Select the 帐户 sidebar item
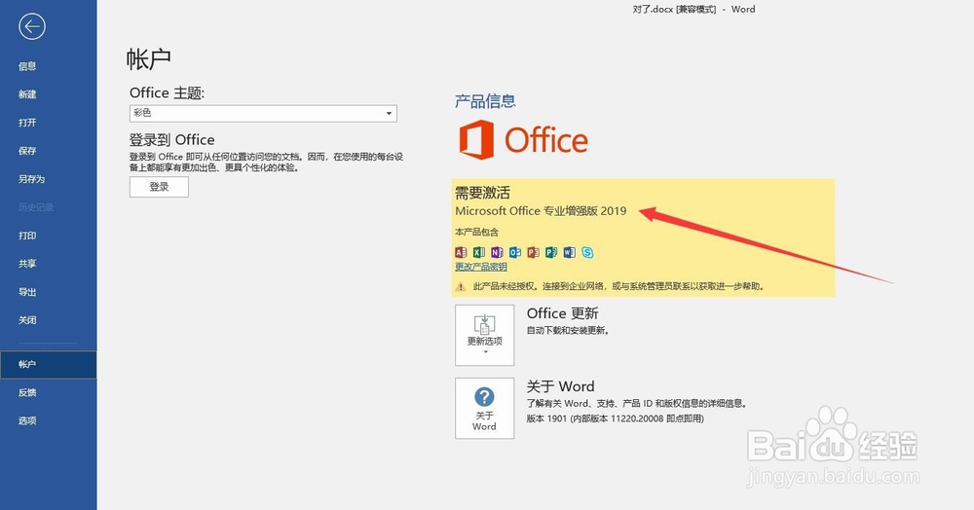This screenshot has height=510, width=974. (49, 365)
